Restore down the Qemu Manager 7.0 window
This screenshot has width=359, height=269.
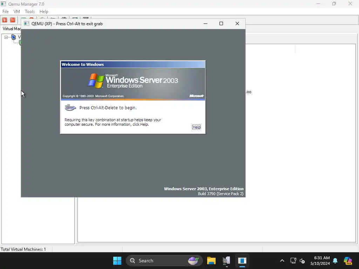coord(334,4)
